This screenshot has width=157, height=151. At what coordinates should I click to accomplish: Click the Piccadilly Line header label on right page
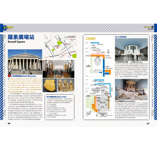pyautogui.click(x=149, y=27)
